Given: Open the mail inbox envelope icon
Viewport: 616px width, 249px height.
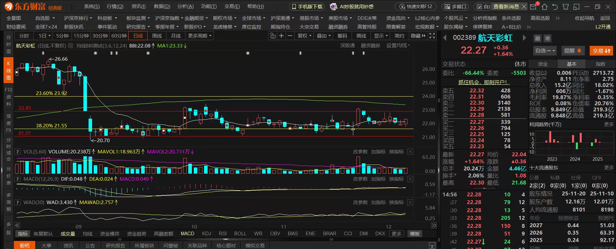Looking at the screenshot, I should [x=534, y=6].
